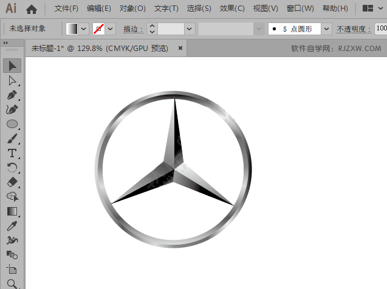Select the Rotate tool
The height and width of the screenshot is (289, 387).
tap(12, 168)
